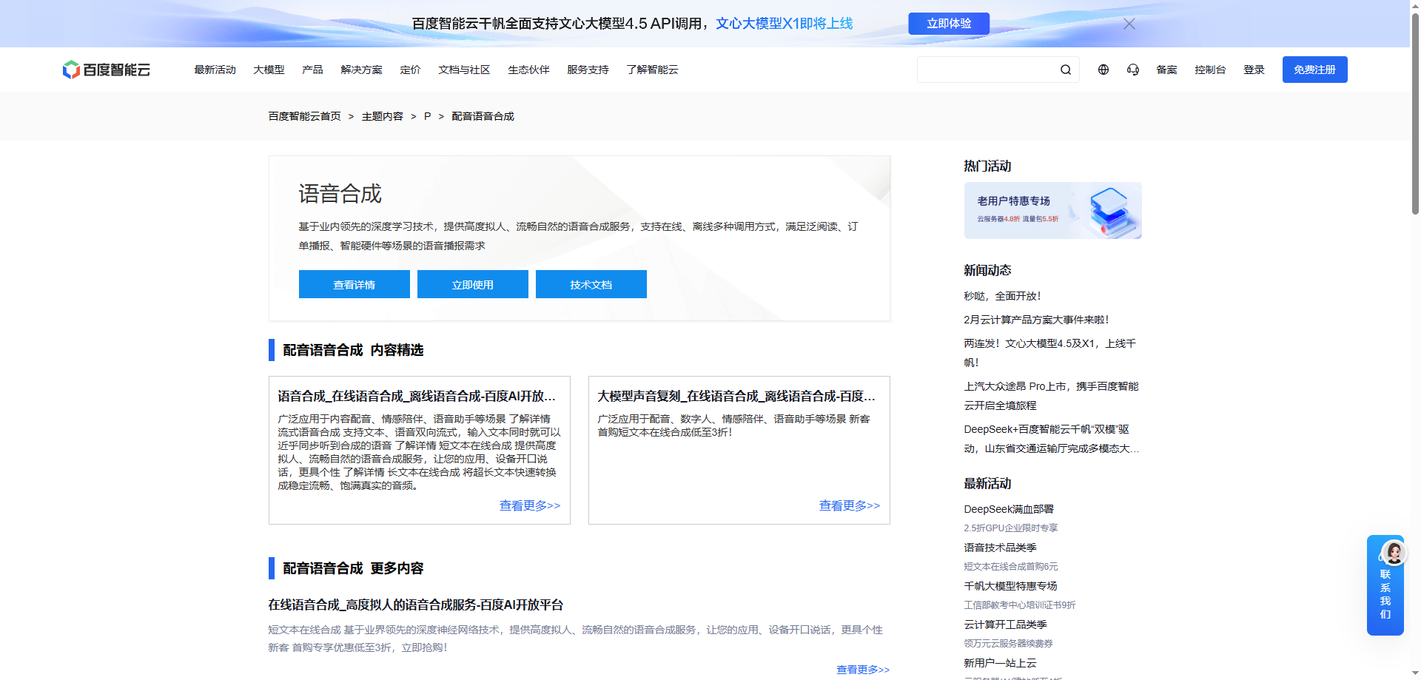The height and width of the screenshot is (680, 1421).
Task: Click 文心大模型X1即将上线 banner text
Action: pyautogui.click(x=784, y=24)
